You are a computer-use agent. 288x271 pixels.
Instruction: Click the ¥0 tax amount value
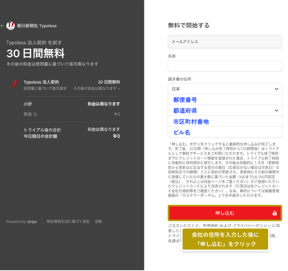[117, 114]
